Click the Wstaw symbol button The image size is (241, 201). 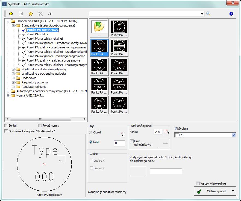(x=212, y=191)
